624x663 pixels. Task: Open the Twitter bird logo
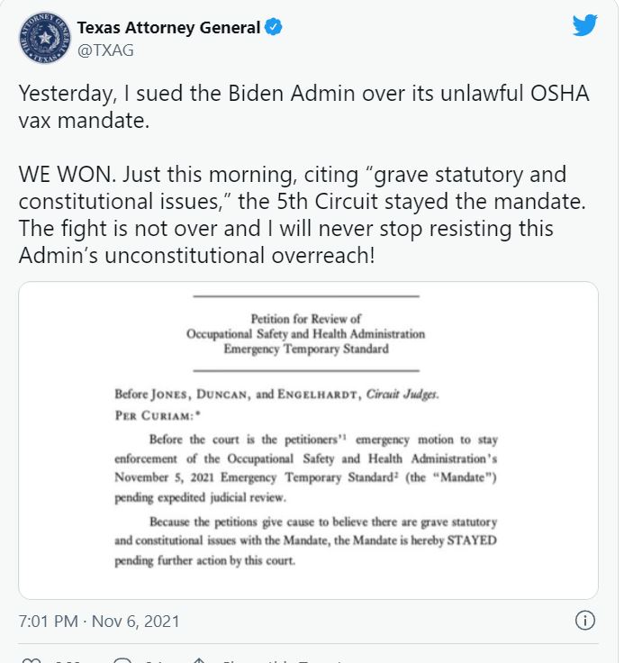point(584,26)
